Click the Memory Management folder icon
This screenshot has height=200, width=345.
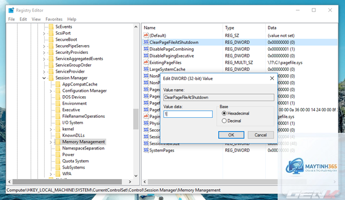tap(58, 142)
